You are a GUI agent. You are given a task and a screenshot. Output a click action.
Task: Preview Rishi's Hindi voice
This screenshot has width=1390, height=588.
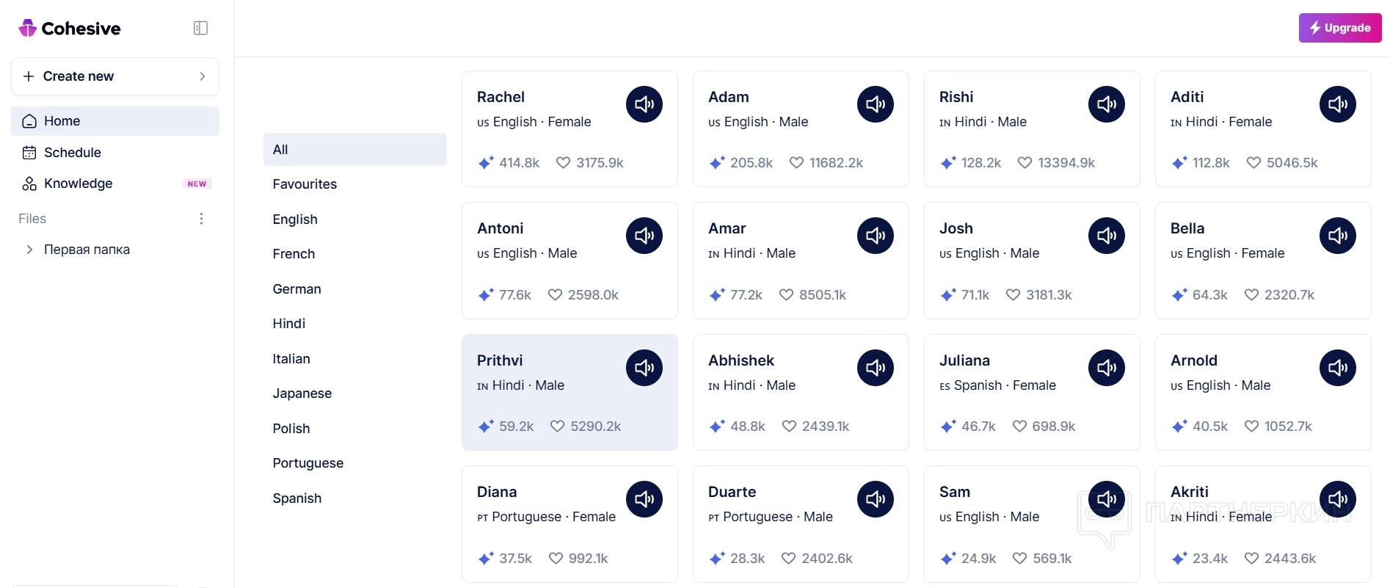click(x=1106, y=104)
